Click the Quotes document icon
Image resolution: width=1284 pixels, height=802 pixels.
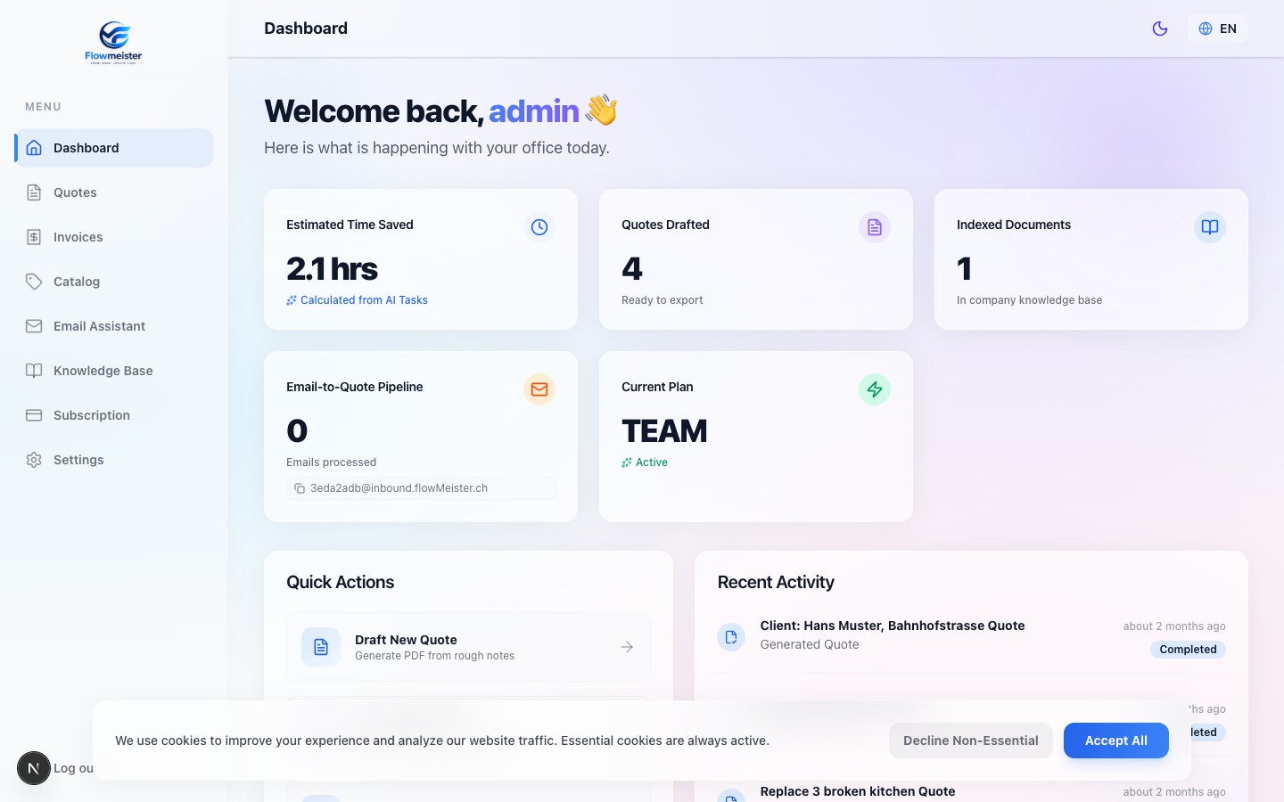pos(34,192)
